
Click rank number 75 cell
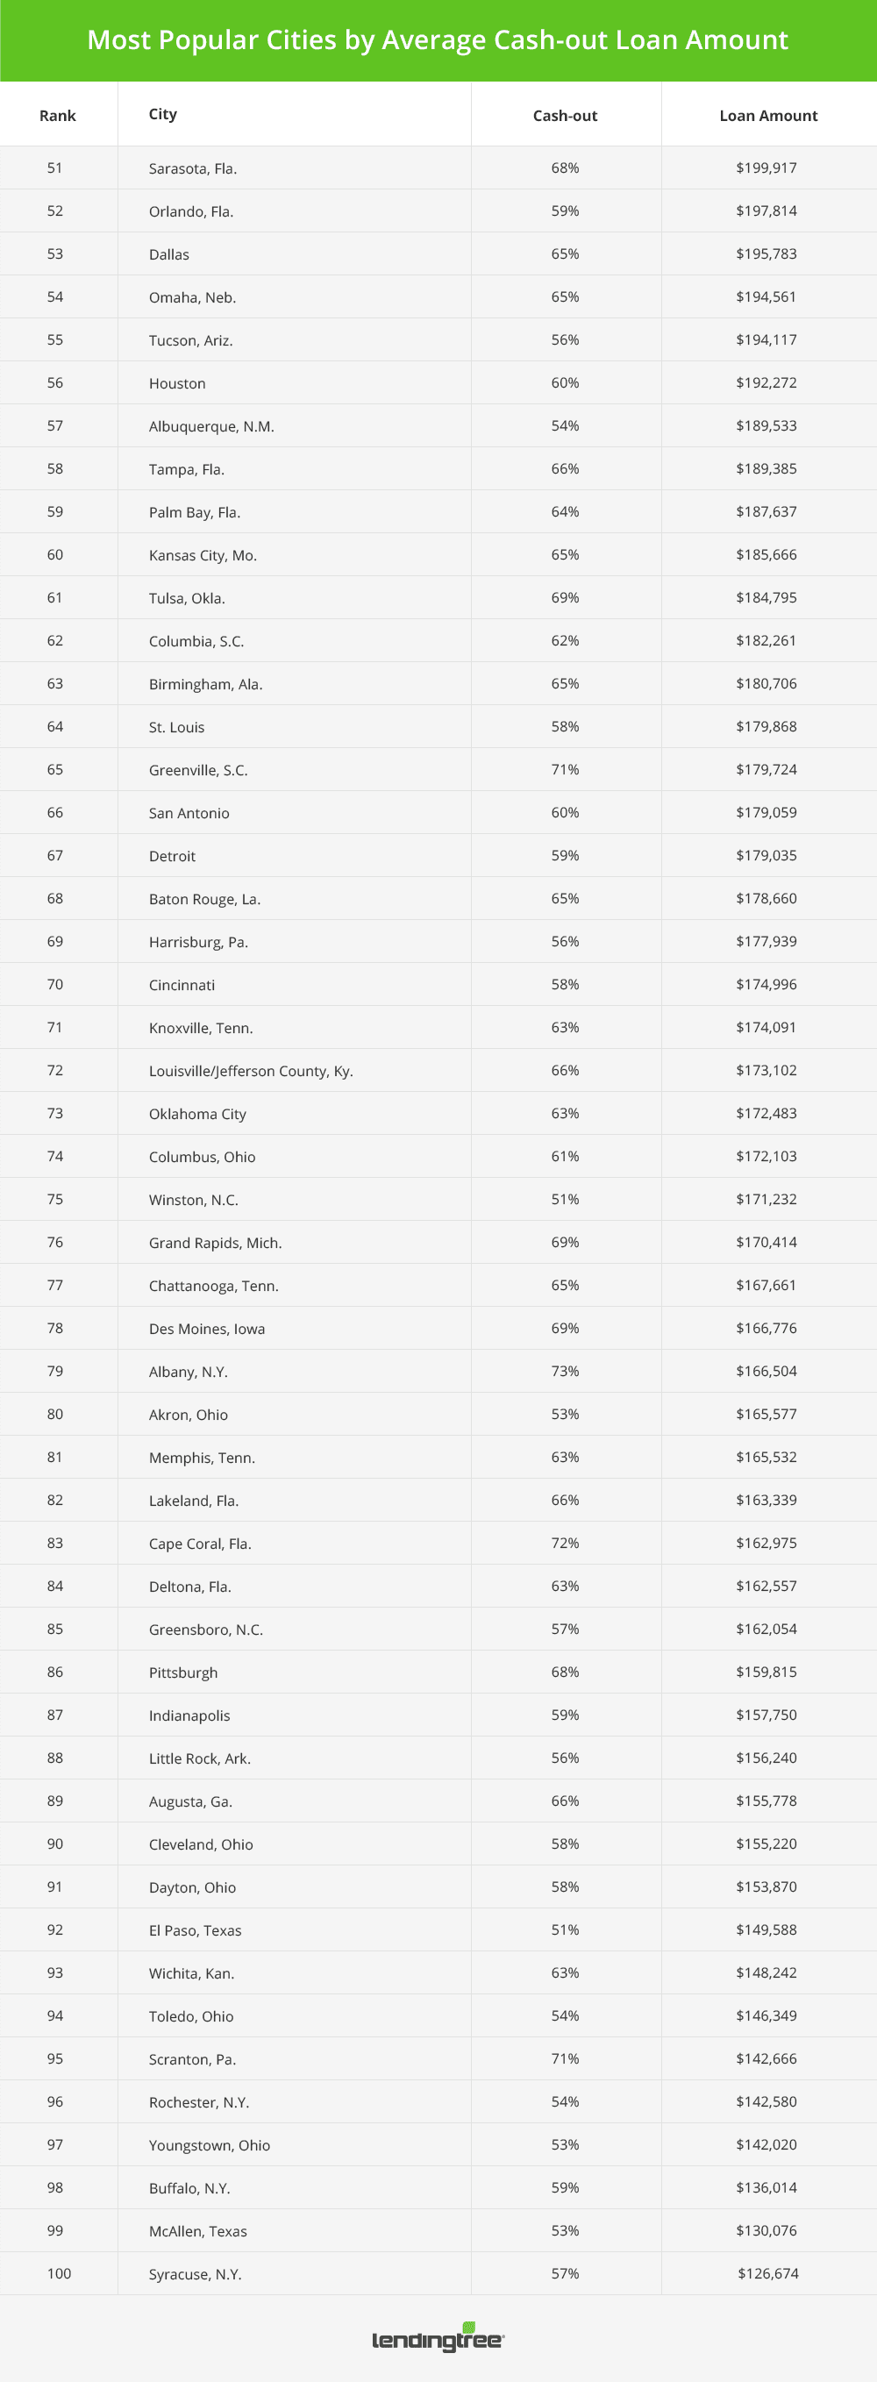click(x=55, y=1199)
